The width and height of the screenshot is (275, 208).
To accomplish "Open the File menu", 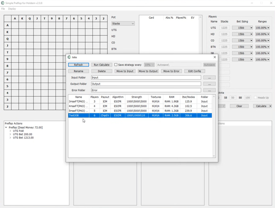I will pyautogui.click(x=3, y=9).
